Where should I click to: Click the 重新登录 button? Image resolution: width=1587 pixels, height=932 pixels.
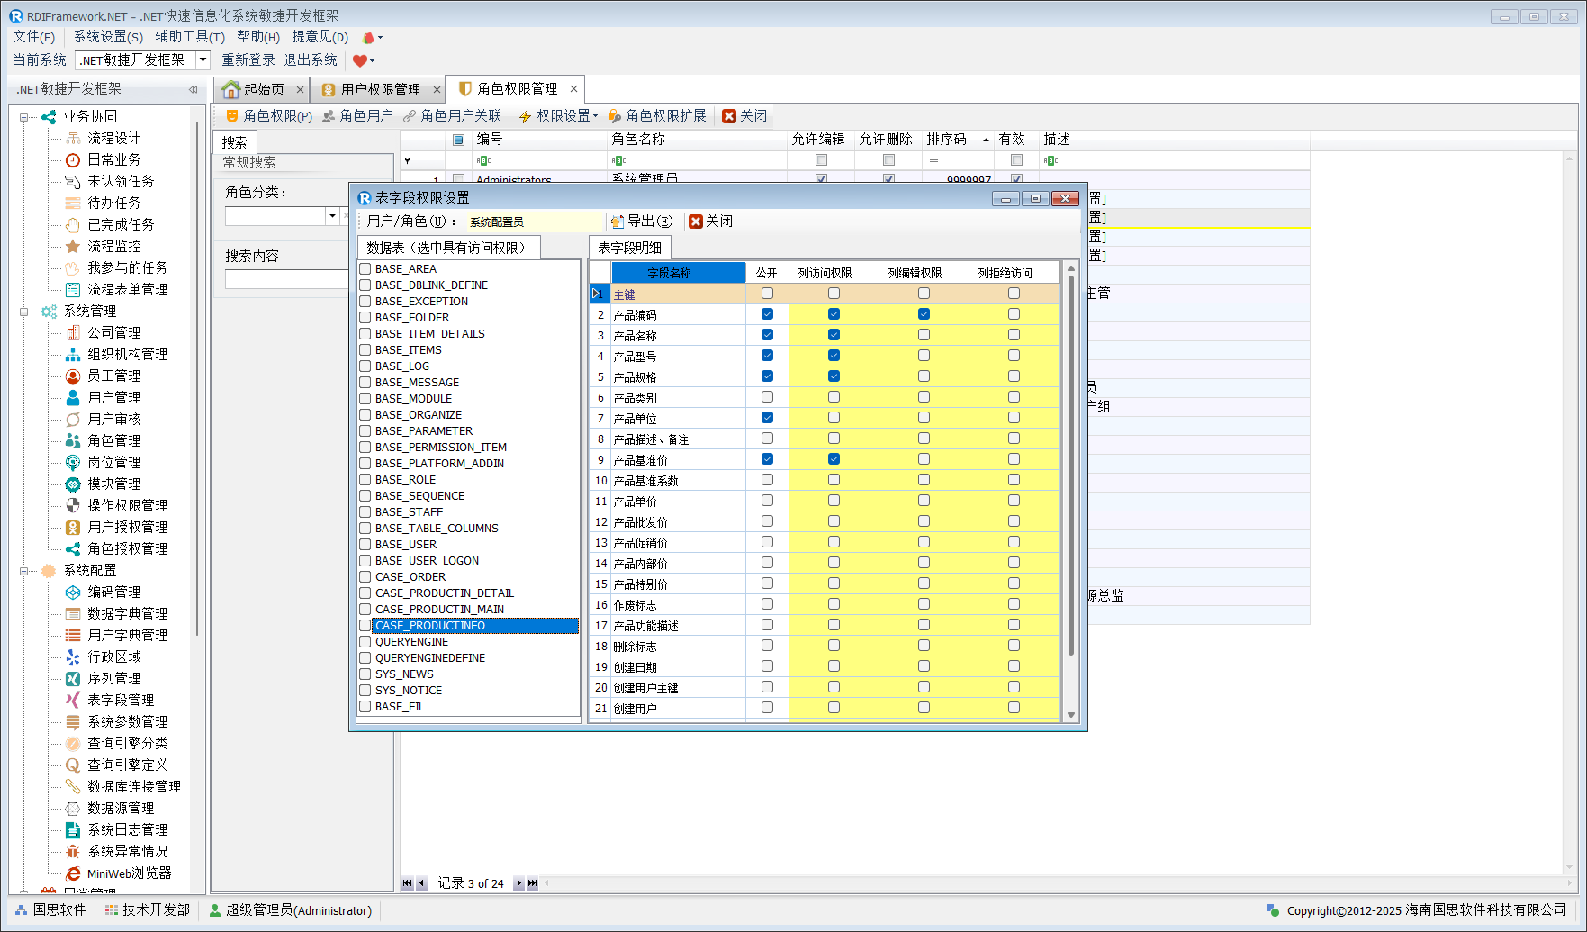[248, 59]
